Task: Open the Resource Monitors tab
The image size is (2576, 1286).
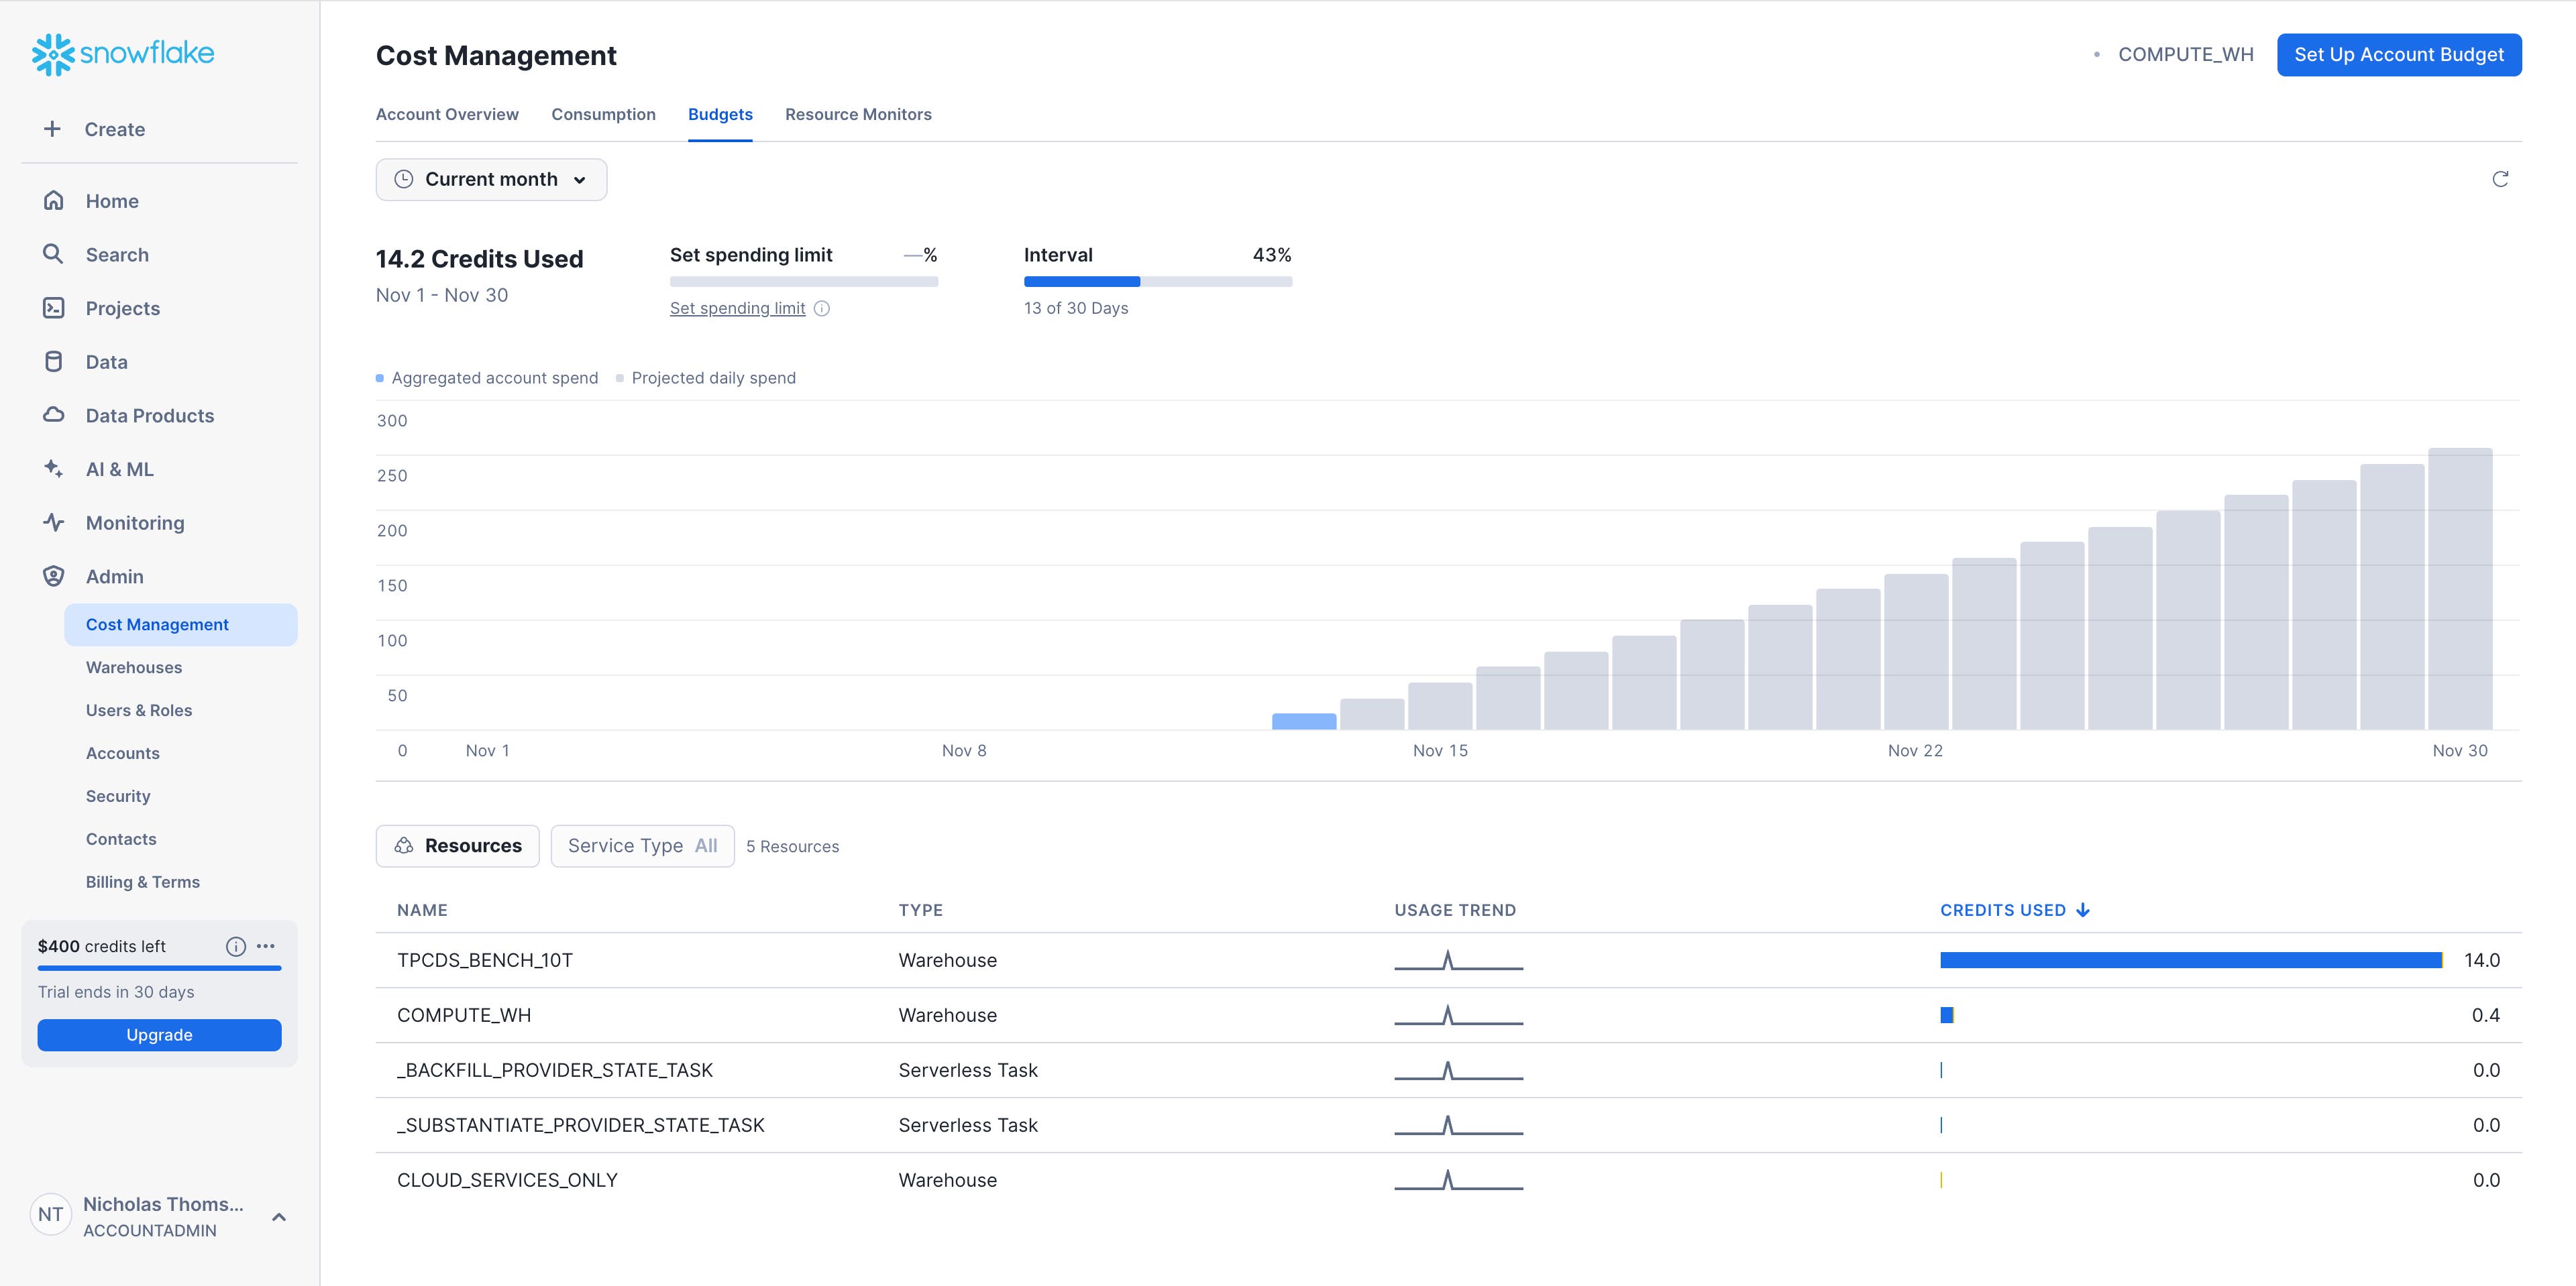Action: (859, 114)
